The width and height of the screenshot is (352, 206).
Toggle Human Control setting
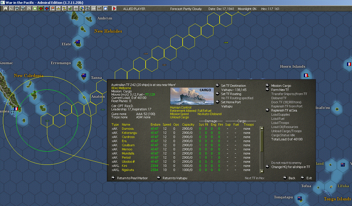[x=181, y=108]
